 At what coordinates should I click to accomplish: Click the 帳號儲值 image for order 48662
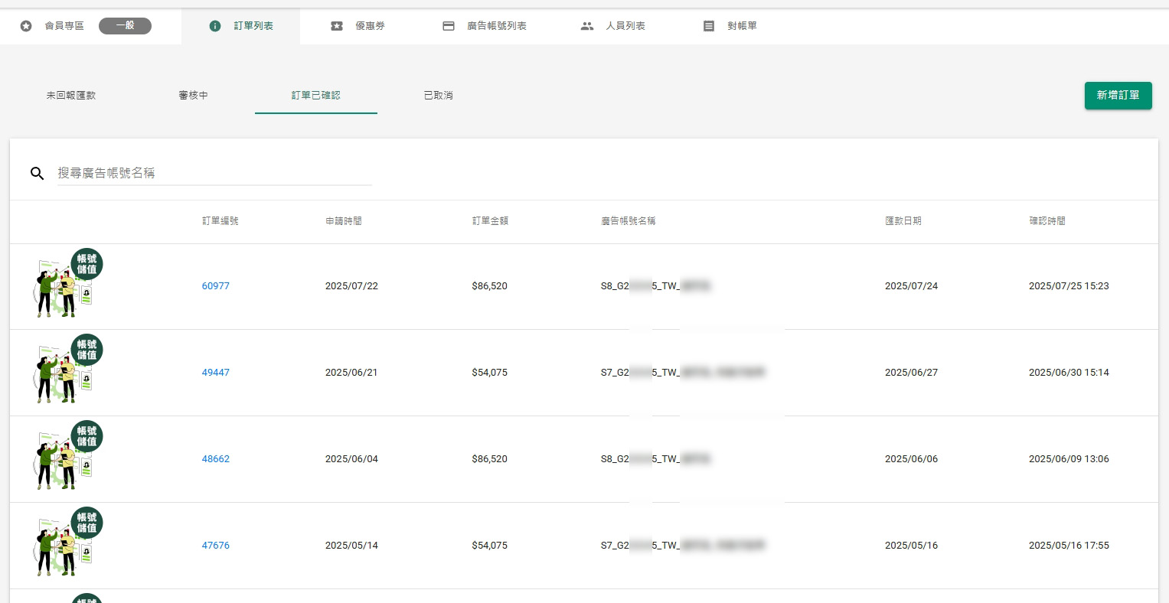68,457
